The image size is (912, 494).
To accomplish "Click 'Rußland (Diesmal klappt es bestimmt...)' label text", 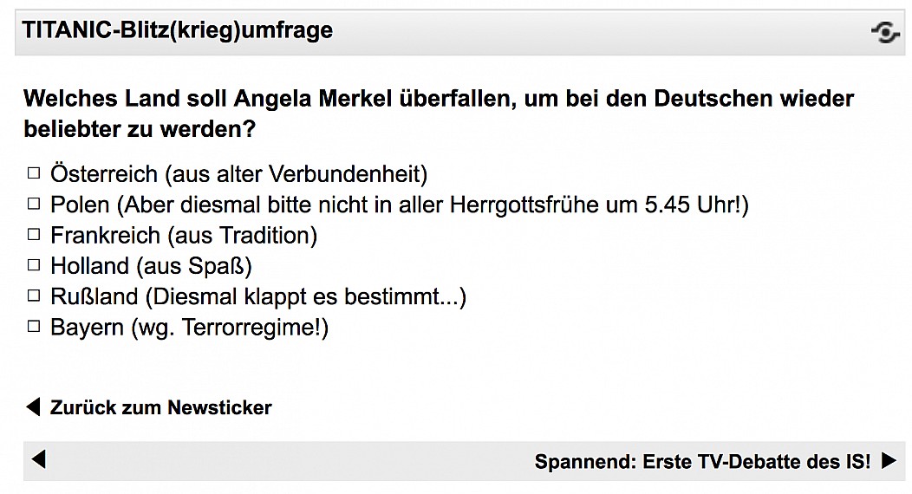I will pyautogui.click(x=258, y=297).
